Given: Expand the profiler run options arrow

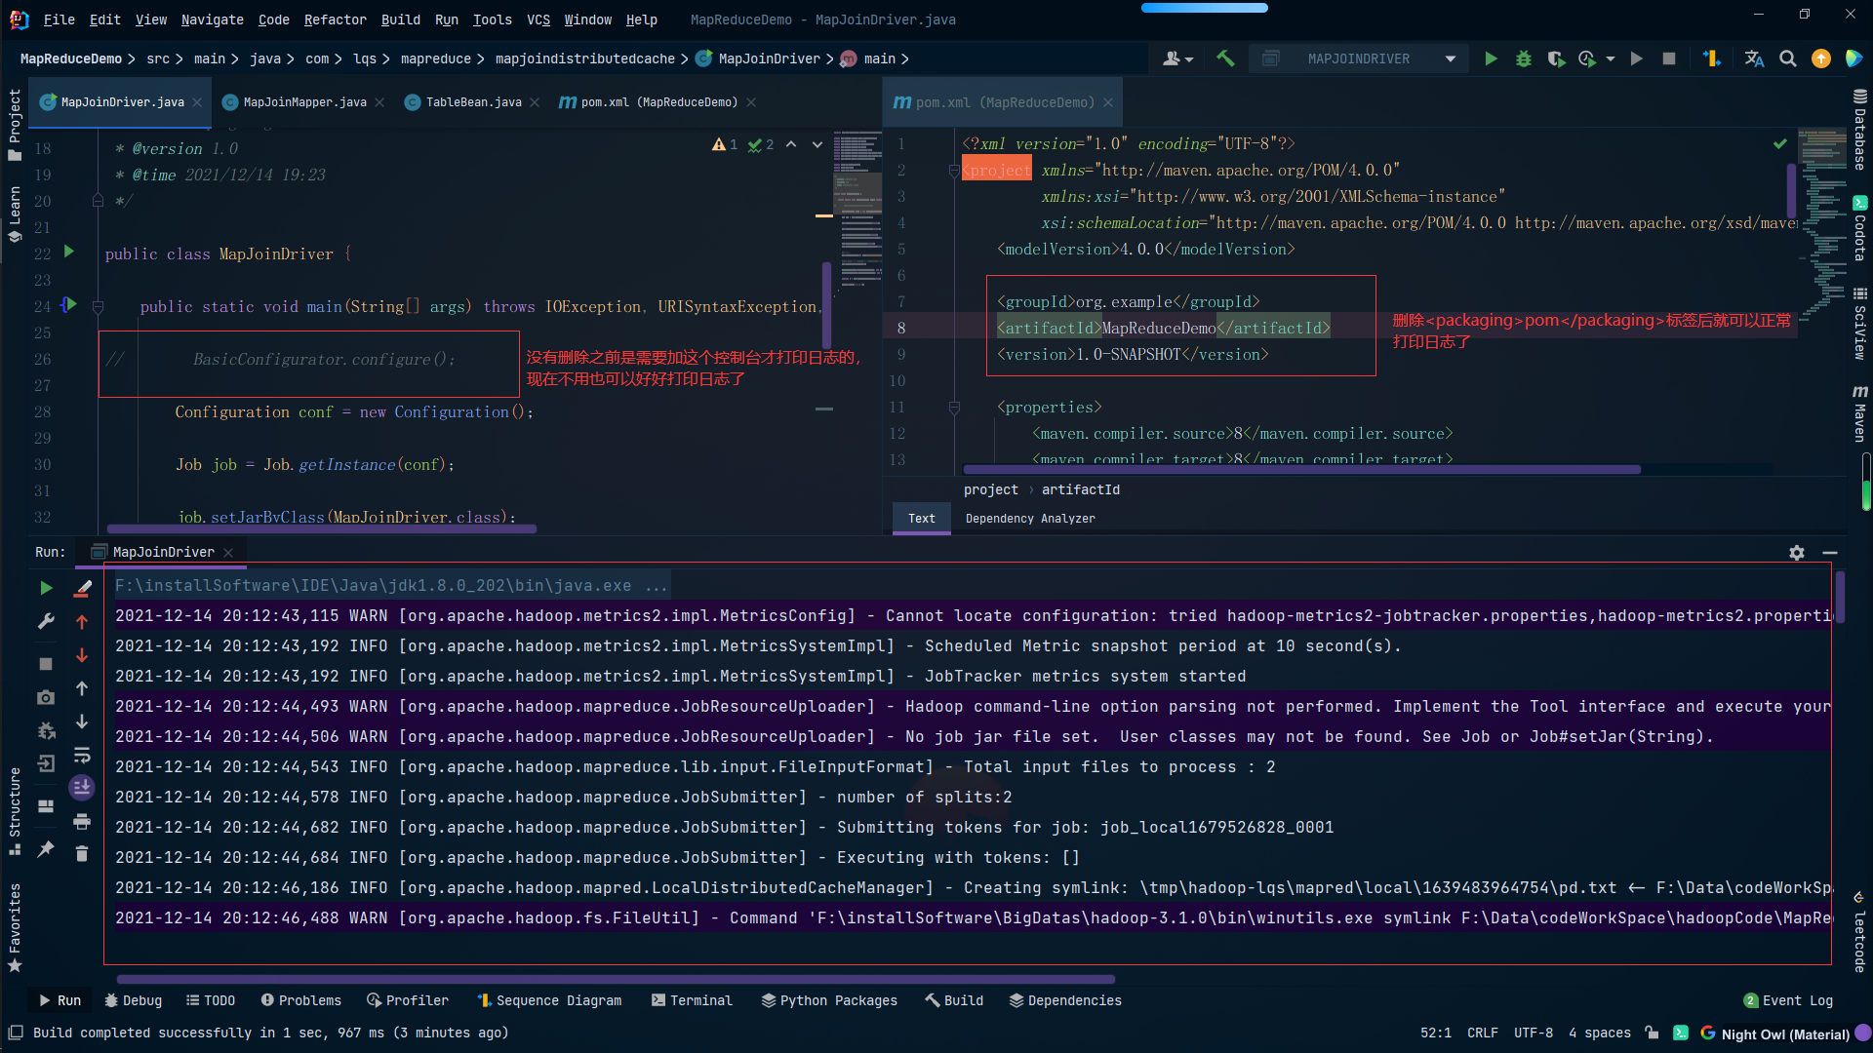Looking at the screenshot, I should tap(1611, 58).
